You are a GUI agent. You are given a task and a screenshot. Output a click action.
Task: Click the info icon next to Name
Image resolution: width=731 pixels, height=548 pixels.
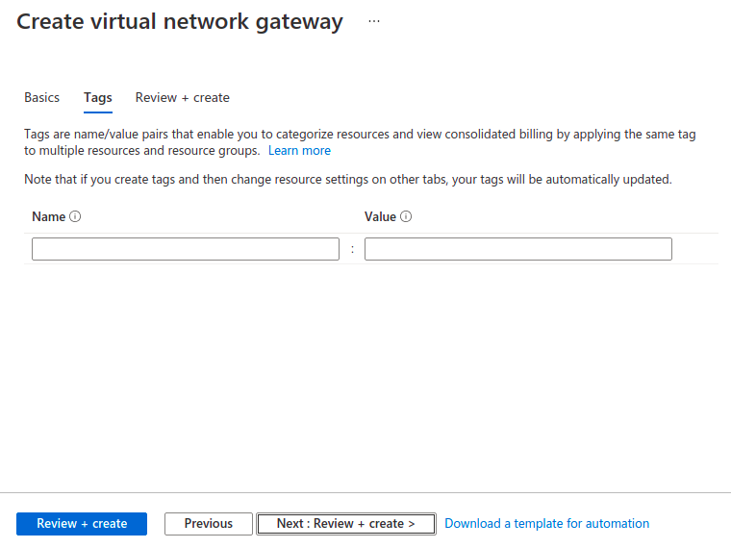point(75,216)
